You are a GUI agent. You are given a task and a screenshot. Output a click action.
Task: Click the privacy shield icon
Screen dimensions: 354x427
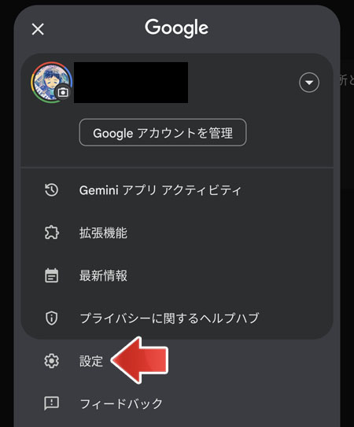[x=51, y=318]
